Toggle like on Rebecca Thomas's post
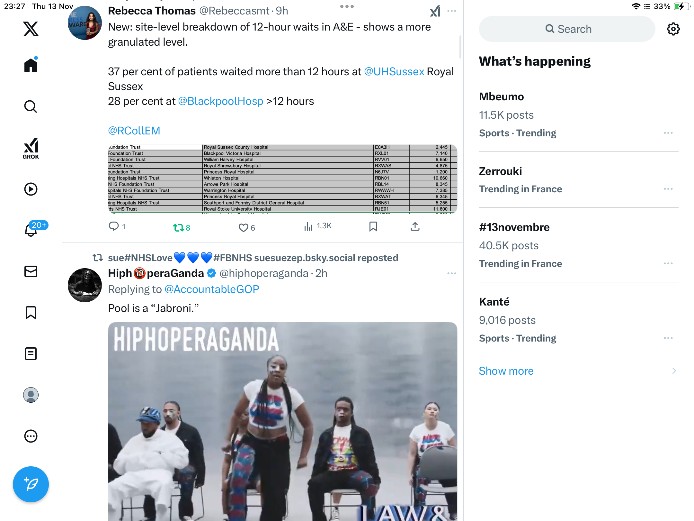Screen dimensions: 694x521 pos(246,227)
